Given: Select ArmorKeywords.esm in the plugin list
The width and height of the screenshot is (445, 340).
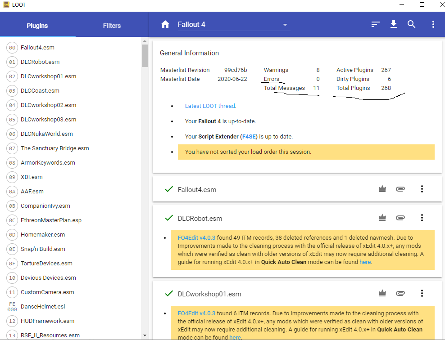Looking at the screenshot, I should click(x=48, y=163).
